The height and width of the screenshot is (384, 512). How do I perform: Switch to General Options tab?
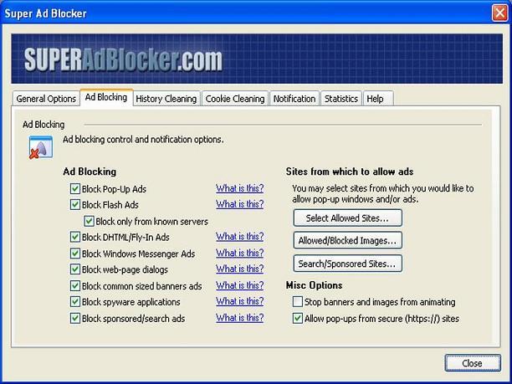pos(46,99)
